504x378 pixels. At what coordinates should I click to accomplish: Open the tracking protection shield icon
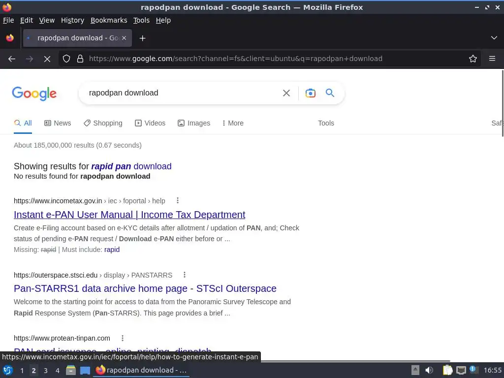[66, 59]
